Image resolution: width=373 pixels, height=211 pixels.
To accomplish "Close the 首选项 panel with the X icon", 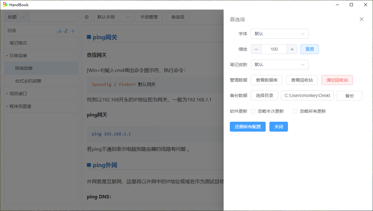I will 362,19.
